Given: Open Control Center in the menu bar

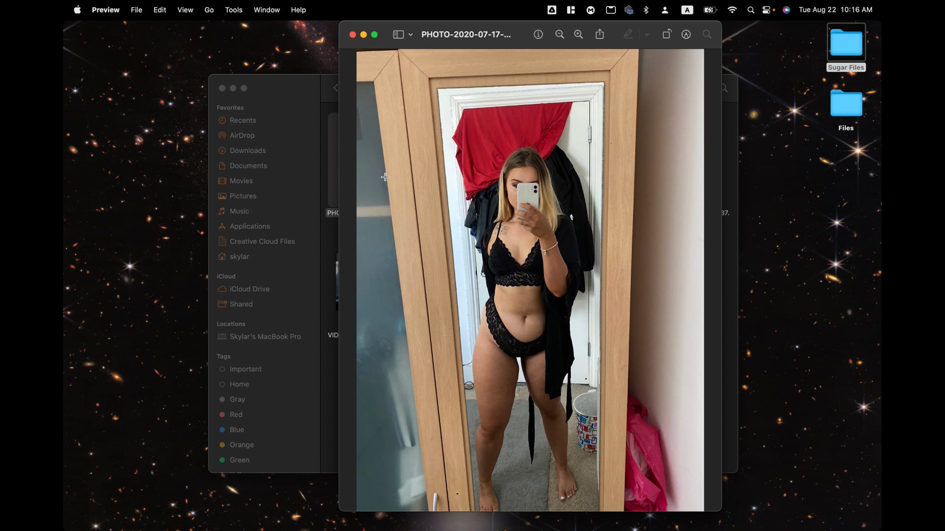Looking at the screenshot, I should pyautogui.click(x=767, y=10).
